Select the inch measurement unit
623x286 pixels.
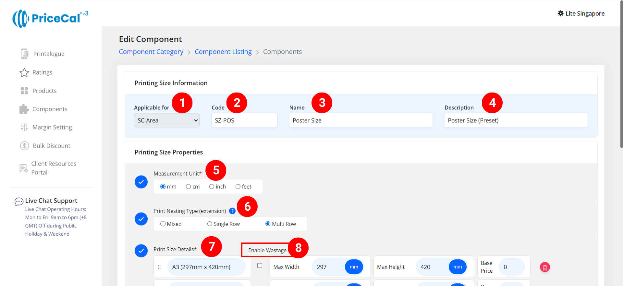tap(212, 187)
